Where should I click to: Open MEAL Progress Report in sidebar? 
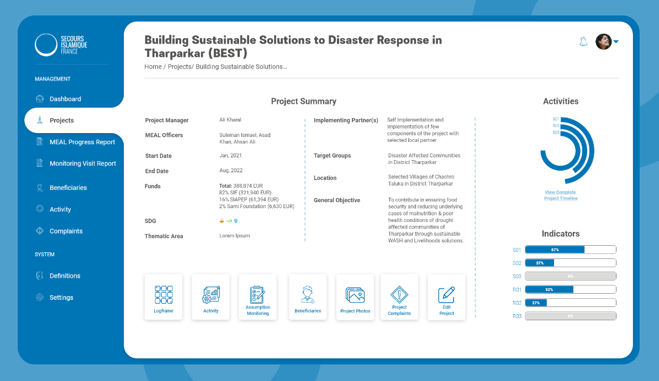coord(82,142)
